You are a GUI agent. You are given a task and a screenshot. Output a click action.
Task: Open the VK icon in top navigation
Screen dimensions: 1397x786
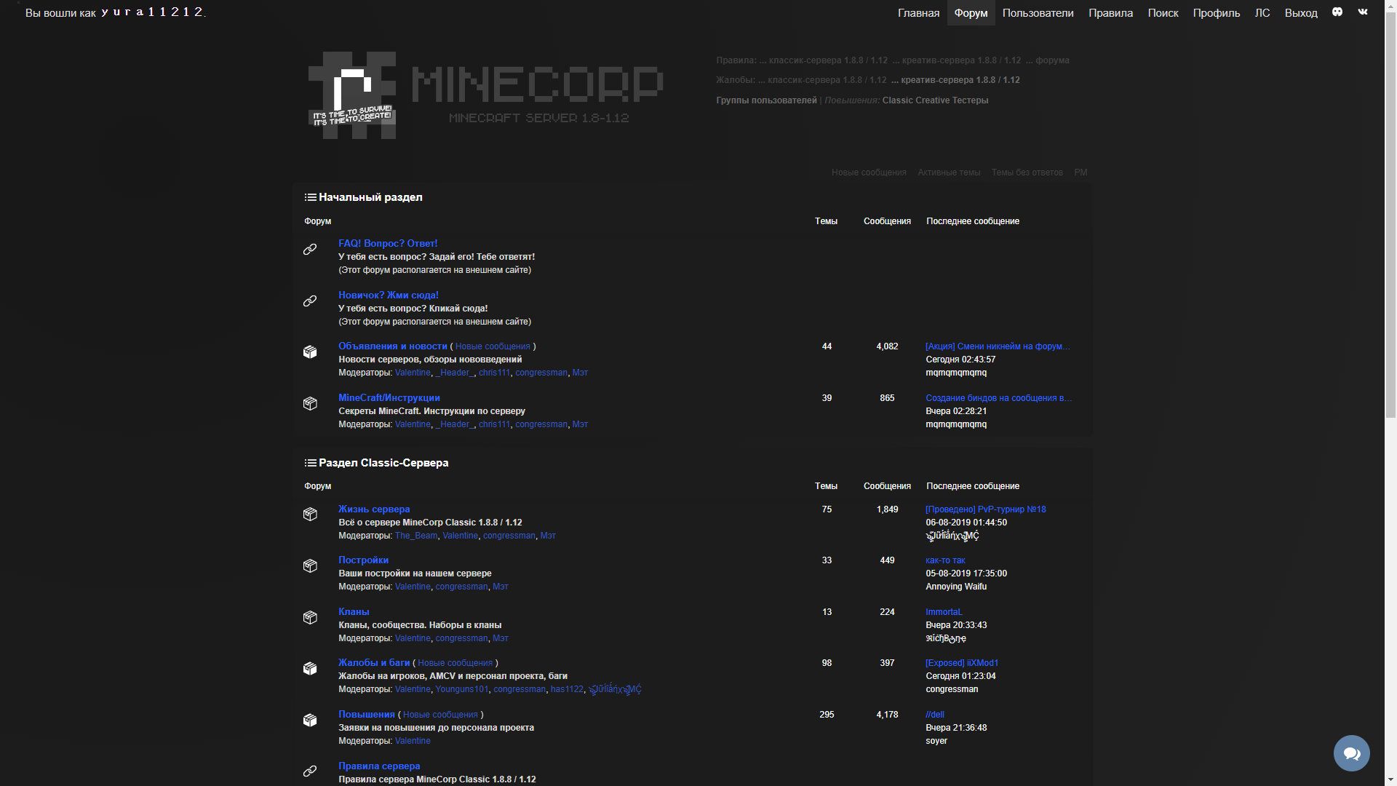1363,12
